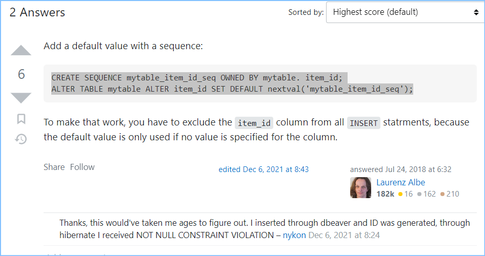Click Laurenz Albe's avatar picture
The width and height of the screenshot is (485, 256).
point(360,188)
